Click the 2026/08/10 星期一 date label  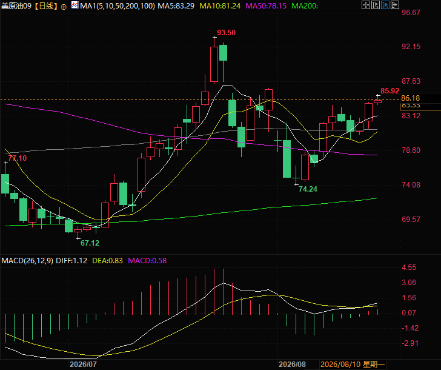[x=353, y=365]
